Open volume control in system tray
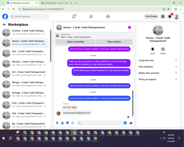184x147 pixels. (164, 138)
